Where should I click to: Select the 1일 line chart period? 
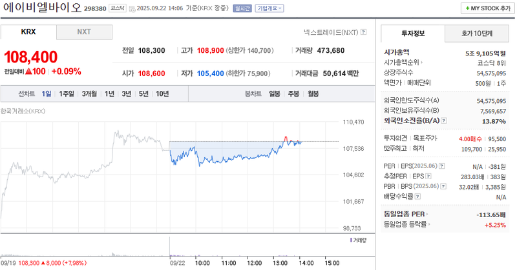point(47,94)
